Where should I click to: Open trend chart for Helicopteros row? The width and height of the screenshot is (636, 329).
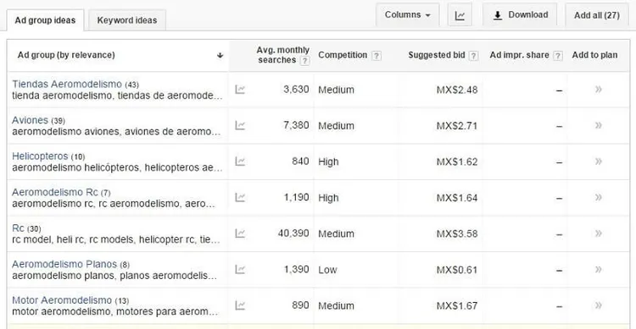[x=240, y=162]
